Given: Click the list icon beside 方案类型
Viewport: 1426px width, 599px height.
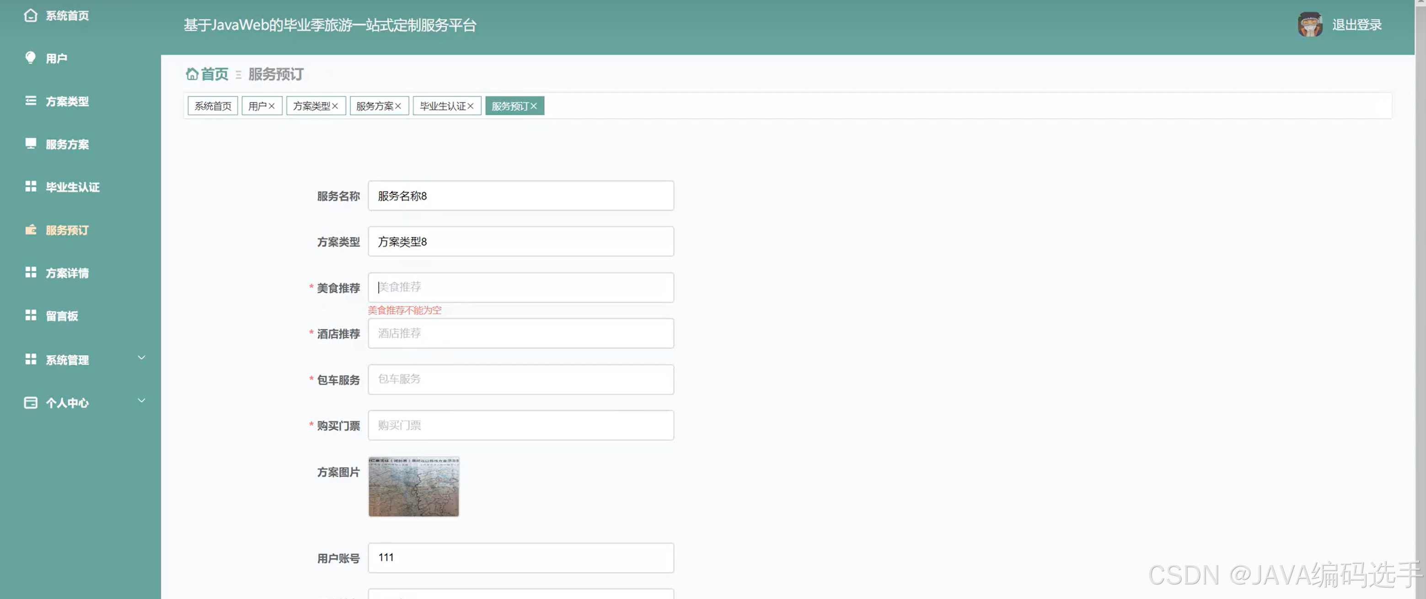Looking at the screenshot, I should click(31, 101).
